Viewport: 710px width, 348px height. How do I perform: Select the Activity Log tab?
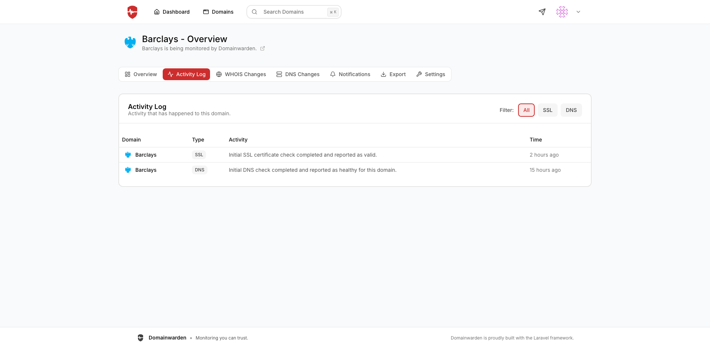pyautogui.click(x=186, y=74)
